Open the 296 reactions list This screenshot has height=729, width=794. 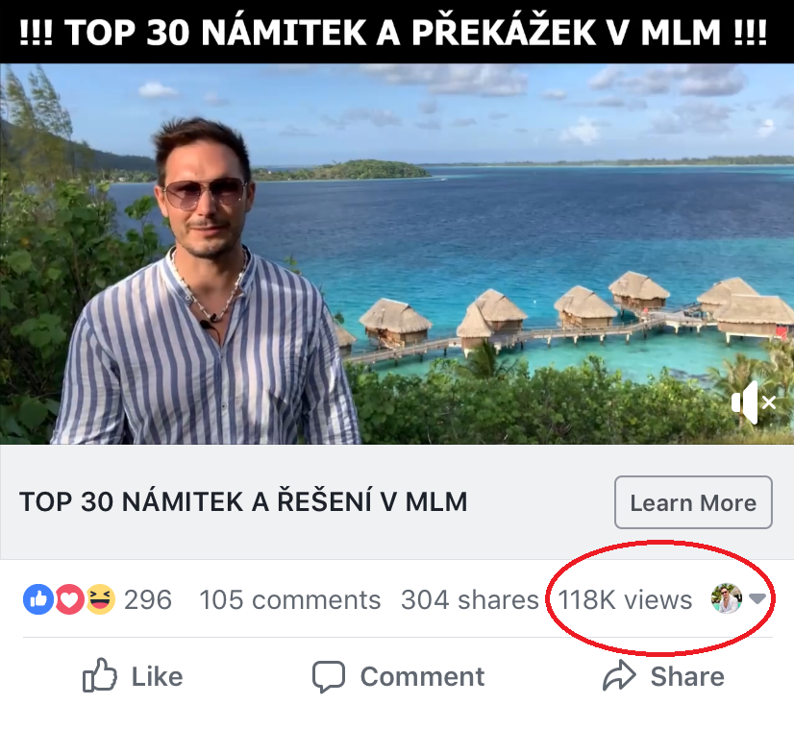tap(148, 600)
